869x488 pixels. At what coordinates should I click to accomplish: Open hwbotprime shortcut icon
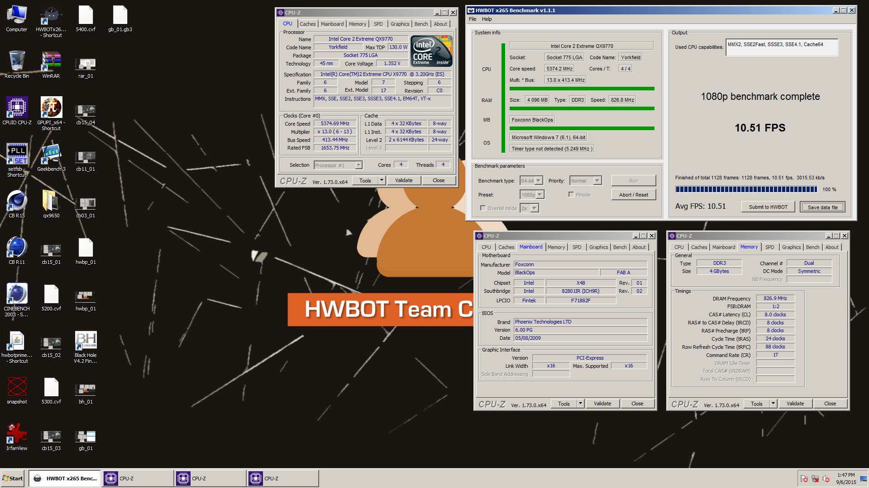coord(17,347)
